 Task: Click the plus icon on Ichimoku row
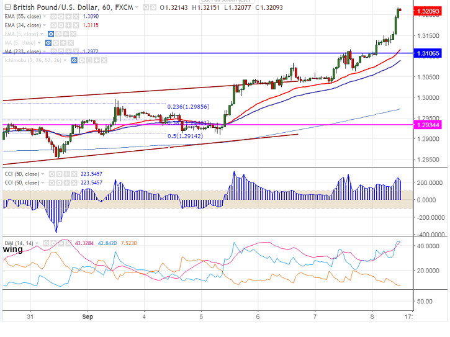point(97,60)
